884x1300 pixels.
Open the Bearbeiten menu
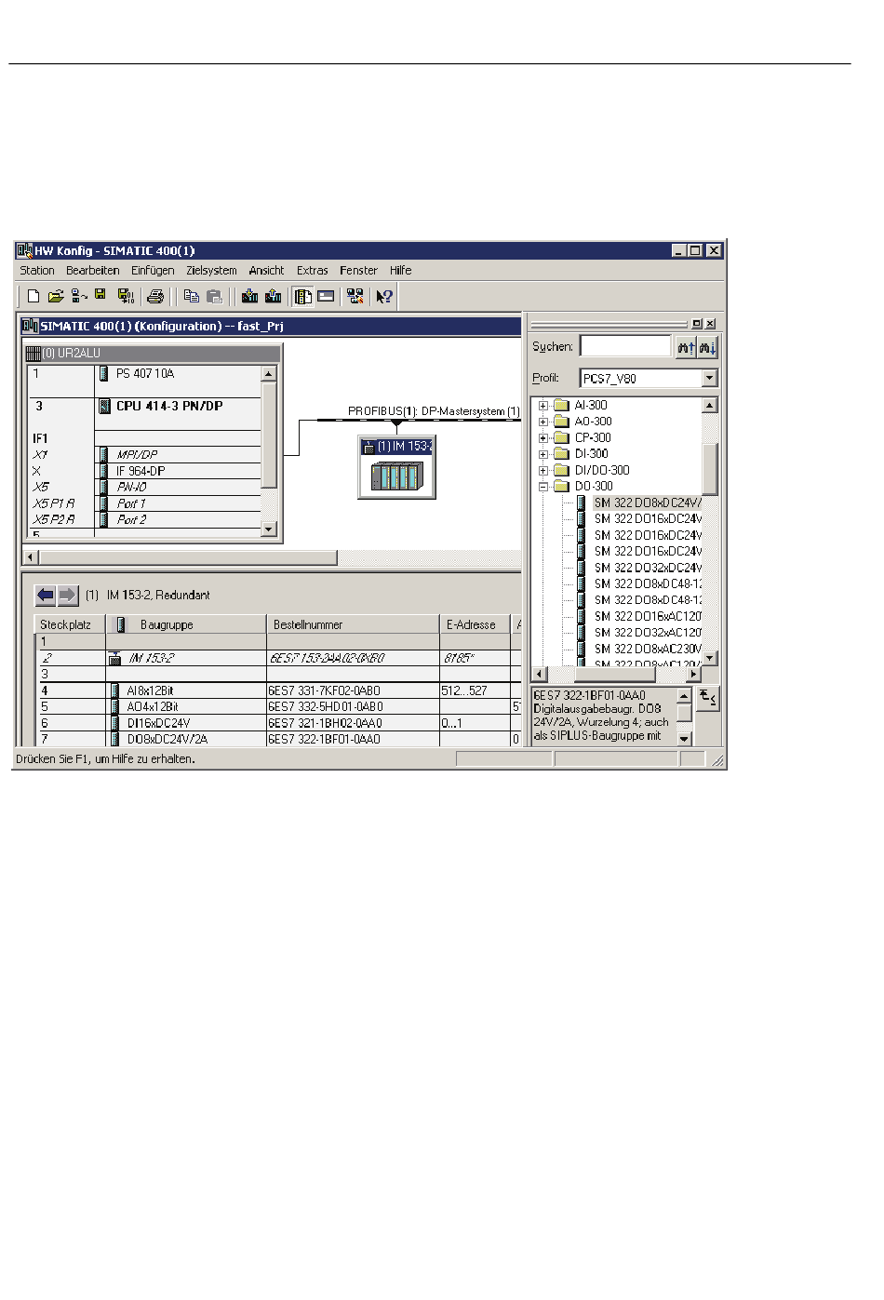pos(92,271)
